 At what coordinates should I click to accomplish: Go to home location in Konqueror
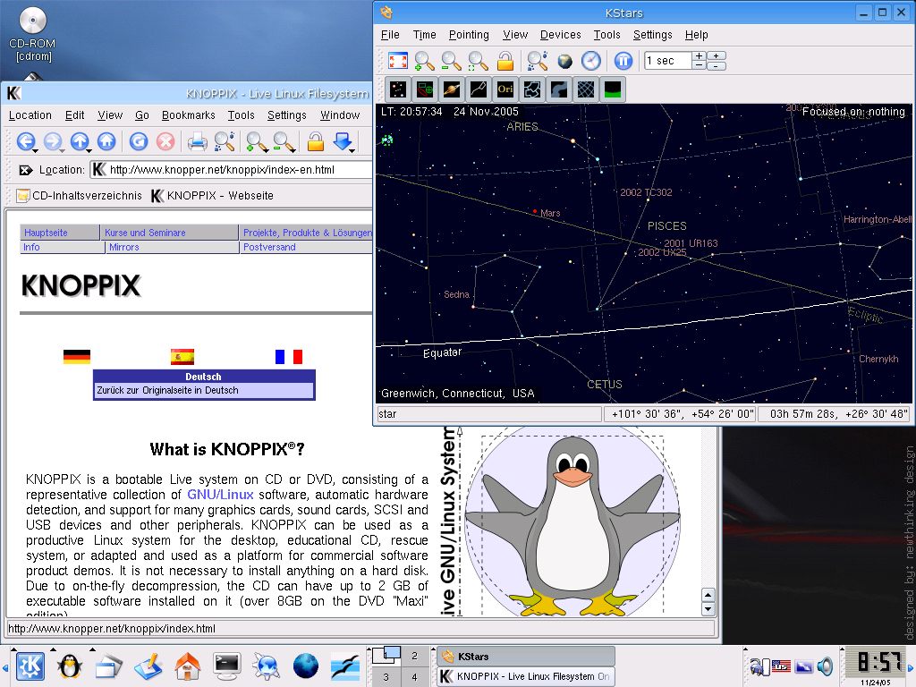point(106,140)
